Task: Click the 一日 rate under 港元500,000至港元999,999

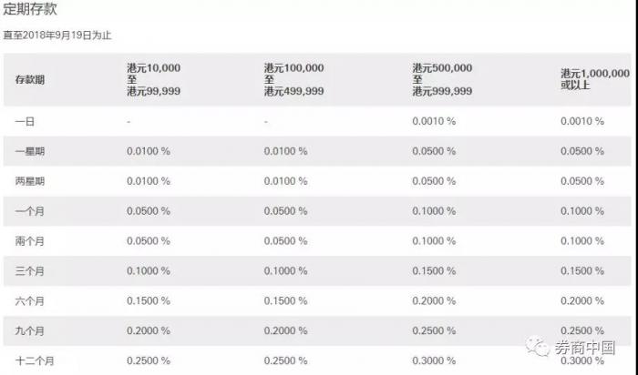Action: 433,121
